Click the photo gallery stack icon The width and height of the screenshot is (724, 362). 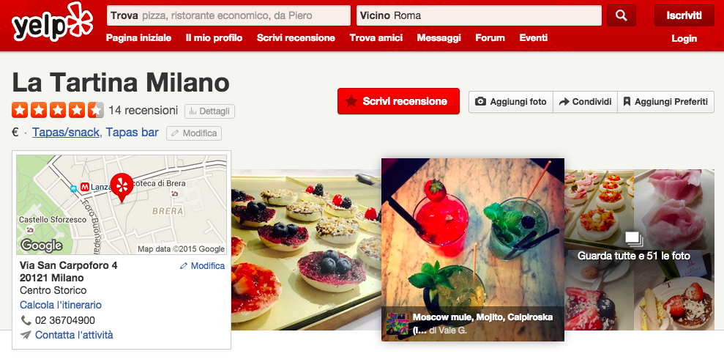[x=634, y=239]
